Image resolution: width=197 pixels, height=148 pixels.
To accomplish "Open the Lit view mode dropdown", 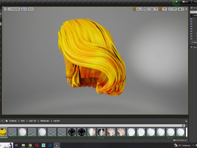I will click(x=24, y=9).
